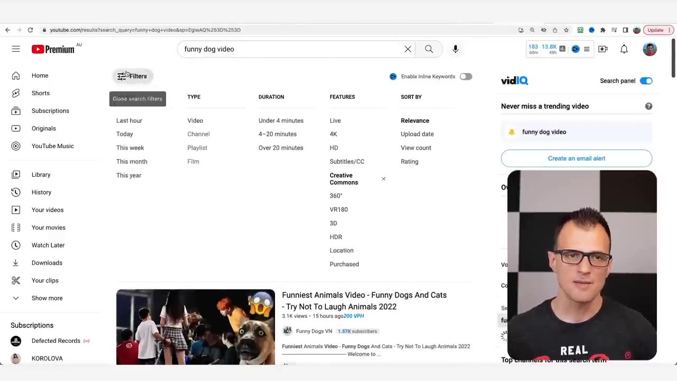Screen dimensions: 677x381
Task: Select the 4K feature filter
Action: pyautogui.click(x=333, y=134)
